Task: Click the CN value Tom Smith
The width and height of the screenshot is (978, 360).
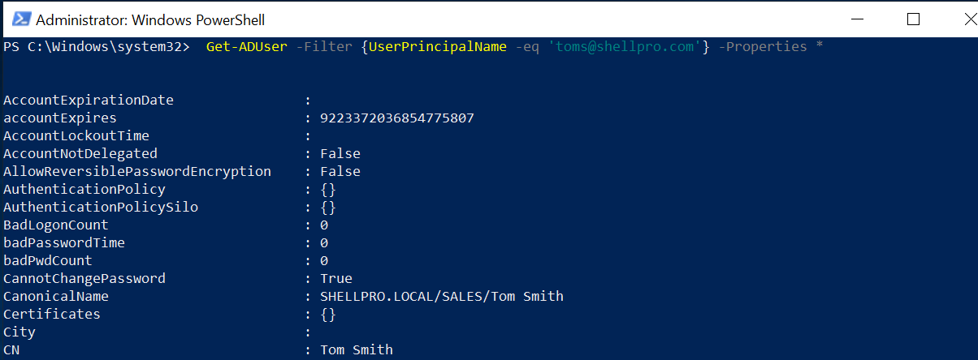Action: tap(357, 350)
